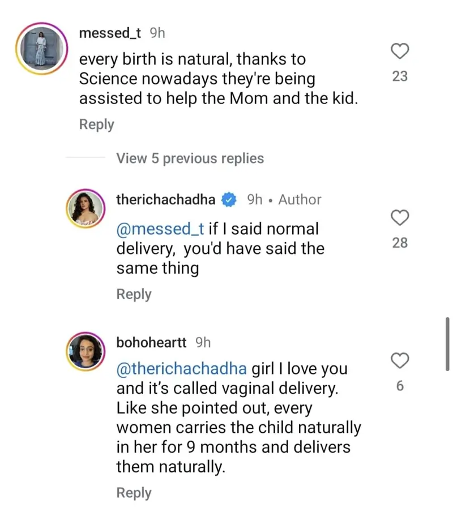Open the messed_t username link
Screen dimensions: 453x508
click(x=110, y=33)
